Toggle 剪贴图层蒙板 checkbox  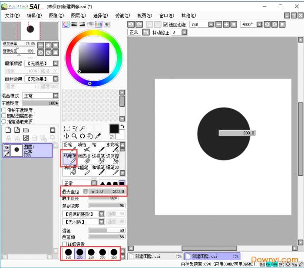4,116
